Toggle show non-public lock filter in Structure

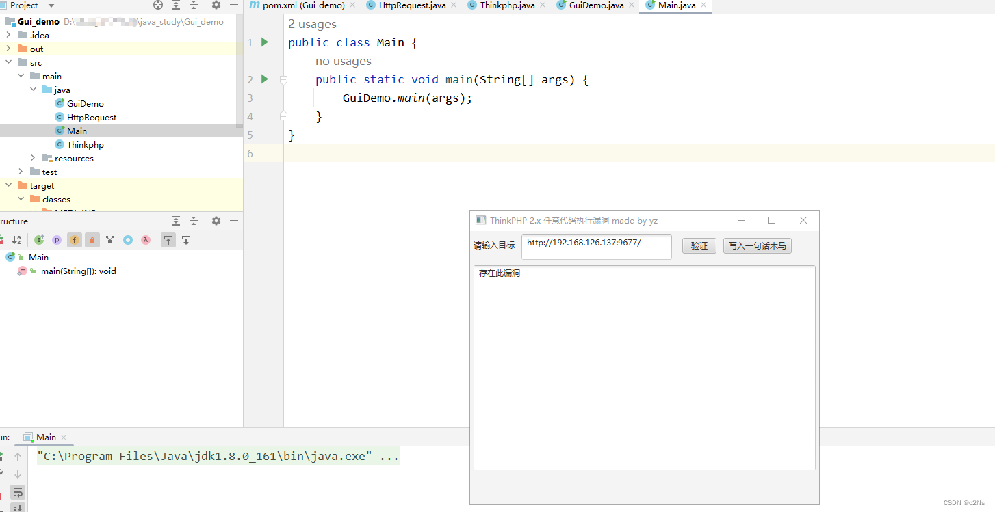pyautogui.click(x=92, y=240)
